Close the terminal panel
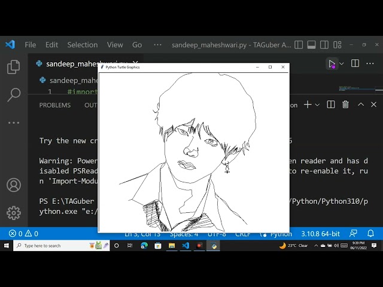Viewport: 383px width, 287px height. 373,105
